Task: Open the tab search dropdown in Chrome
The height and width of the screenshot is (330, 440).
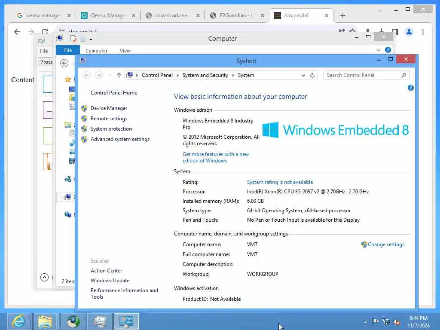Action: [x=380, y=11]
